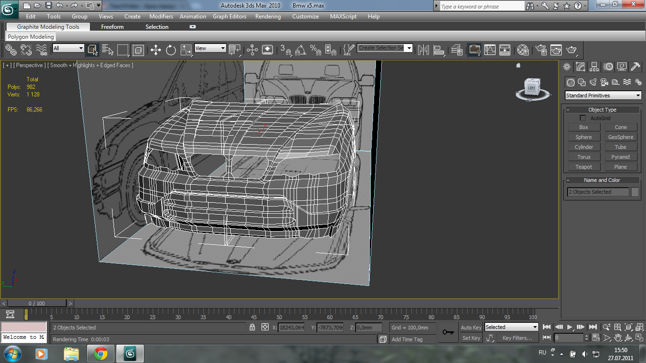Screen dimensions: 646x363
Task: Click the Align tool icon
Action: click(439, 49)
